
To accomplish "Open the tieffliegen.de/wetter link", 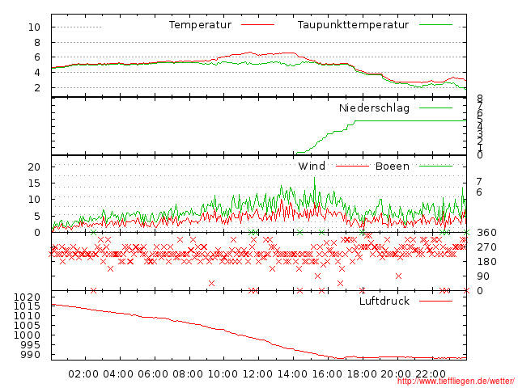I will coord(456,382).
